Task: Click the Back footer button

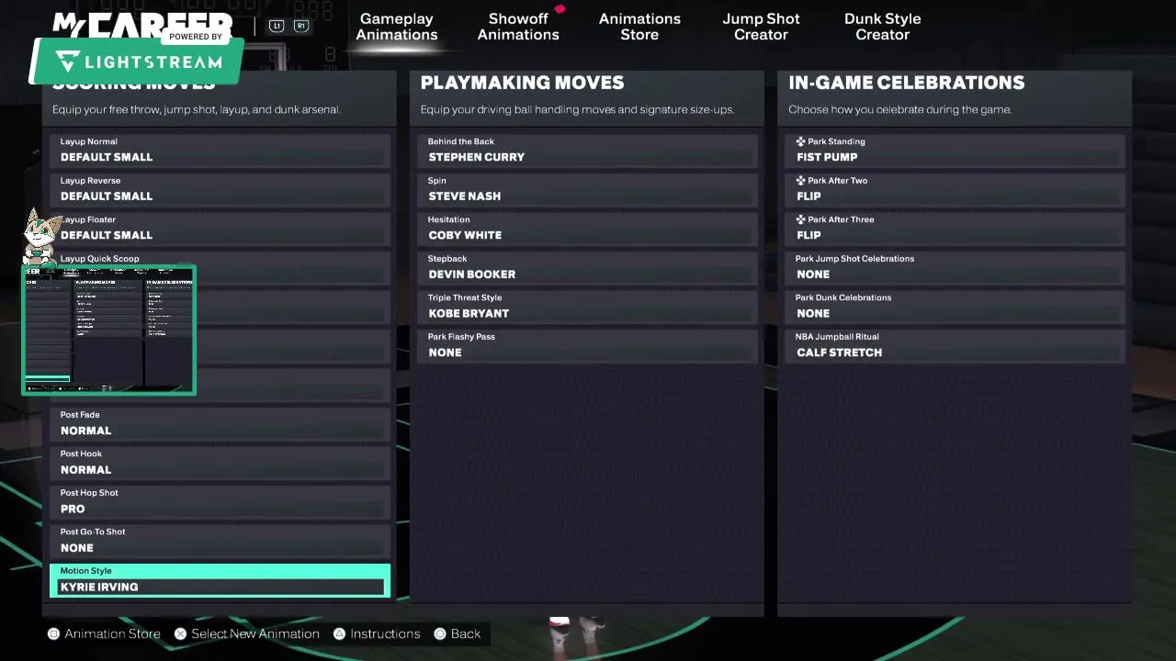Action: point(458,633)
